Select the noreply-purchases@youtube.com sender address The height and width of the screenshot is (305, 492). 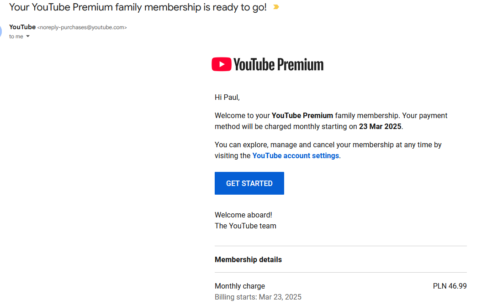82,27
